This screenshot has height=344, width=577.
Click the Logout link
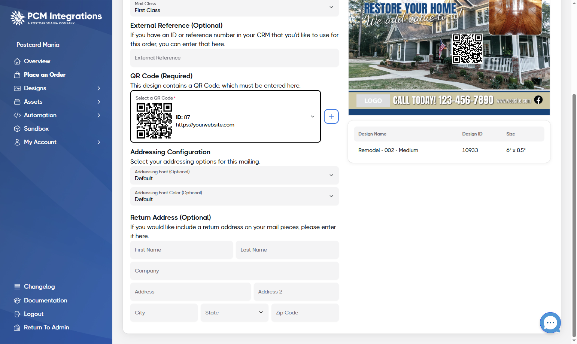[x=34, y=314]
